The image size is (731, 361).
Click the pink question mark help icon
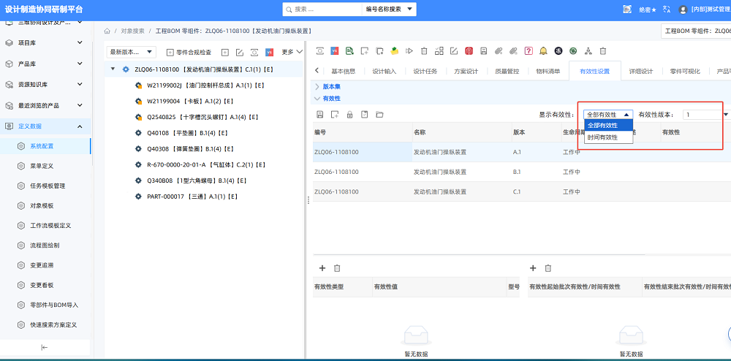point(529,50)
